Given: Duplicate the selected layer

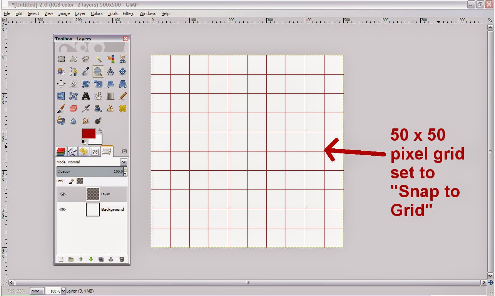Looking at the screenshot, I should [x=101, y=259].
